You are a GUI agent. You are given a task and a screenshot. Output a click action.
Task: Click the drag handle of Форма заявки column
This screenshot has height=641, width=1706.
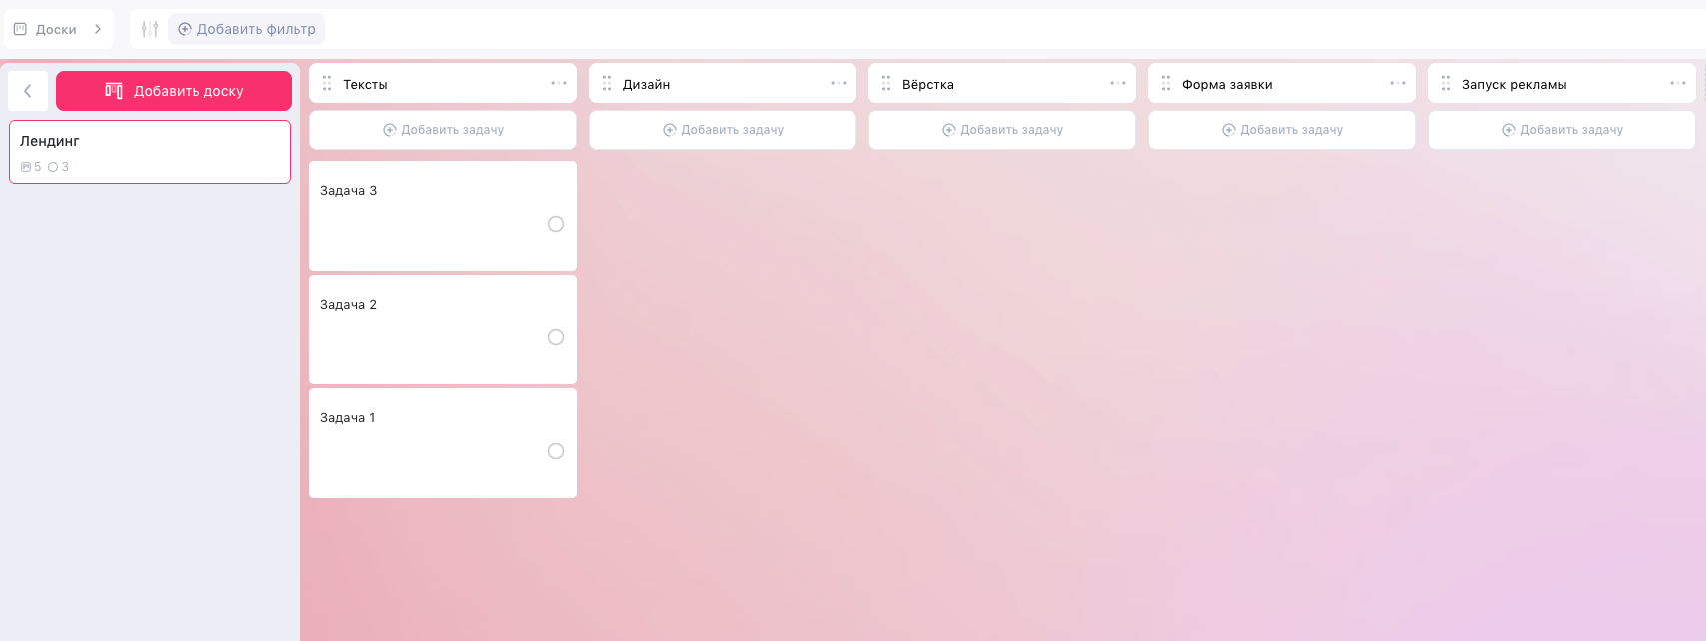point(1166,84)
